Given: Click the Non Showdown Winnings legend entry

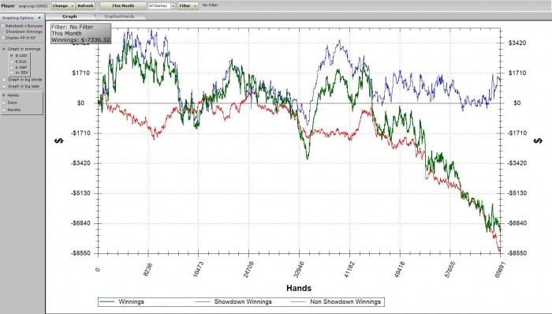Looking at the screenshot, I should click(x=336, y=301).
